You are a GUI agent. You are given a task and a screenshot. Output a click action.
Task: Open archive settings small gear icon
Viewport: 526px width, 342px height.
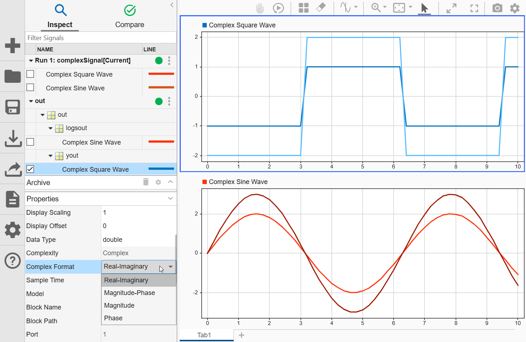click(158, 182)
